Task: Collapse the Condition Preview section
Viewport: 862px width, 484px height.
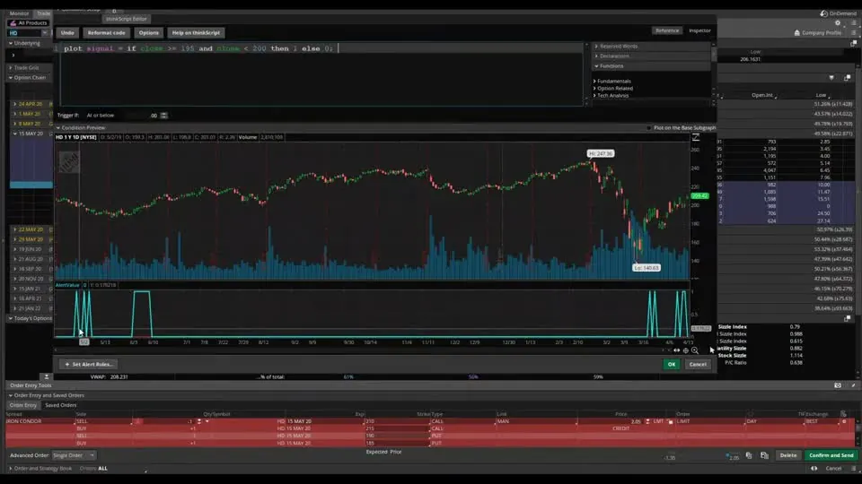Action: coord(57,128)
